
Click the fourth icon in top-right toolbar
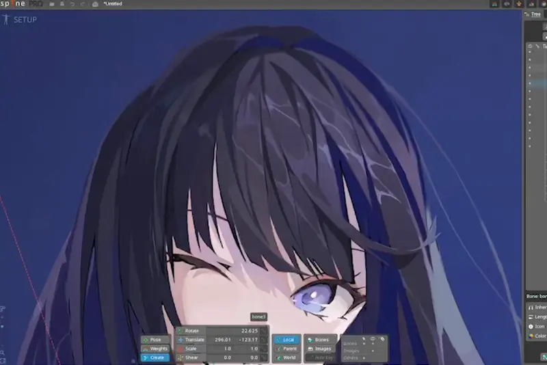(531, 4)
